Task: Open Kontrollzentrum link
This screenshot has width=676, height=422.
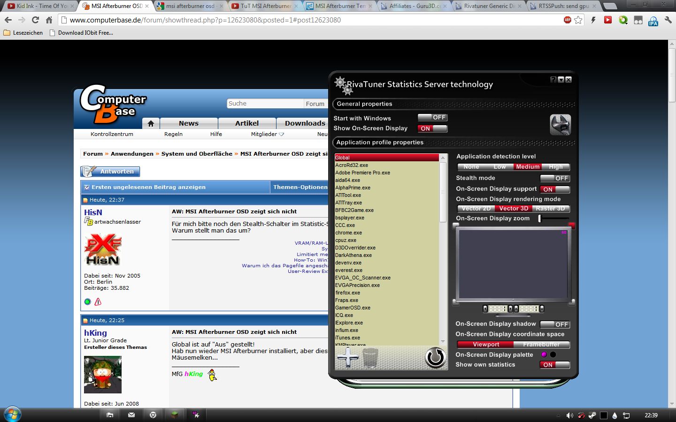Action: click(112, 134)
